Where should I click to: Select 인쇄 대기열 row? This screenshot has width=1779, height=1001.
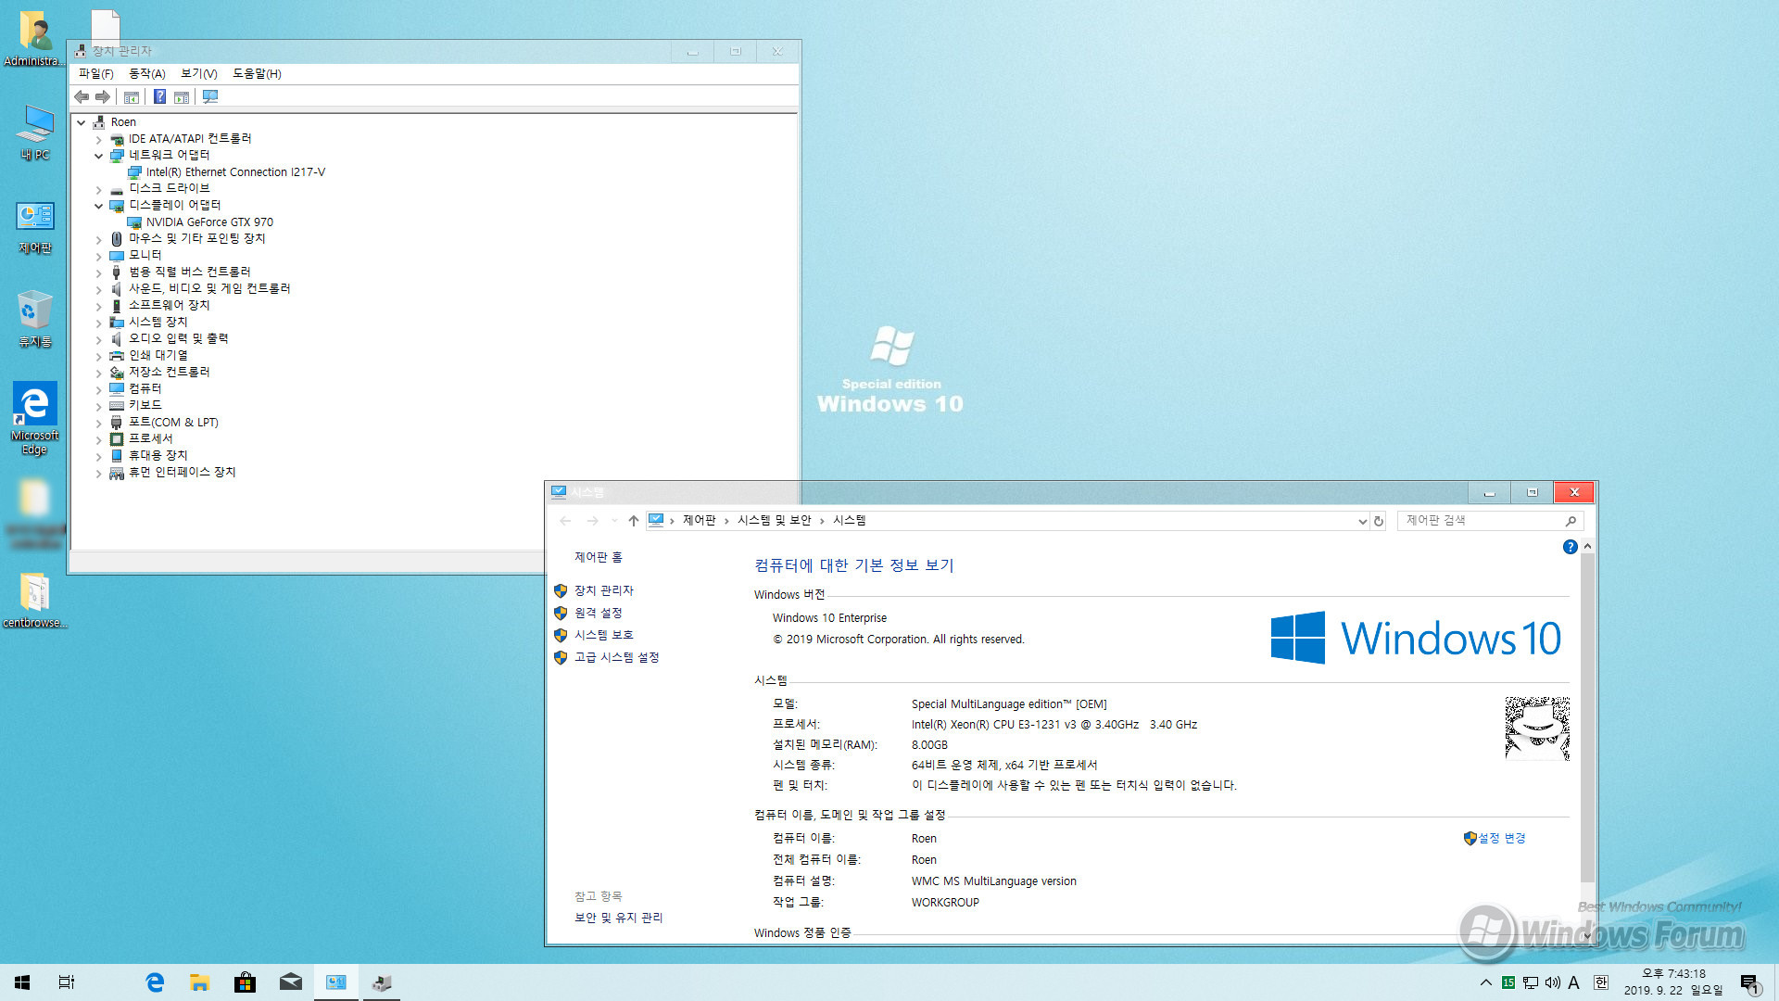click(158, 356)
